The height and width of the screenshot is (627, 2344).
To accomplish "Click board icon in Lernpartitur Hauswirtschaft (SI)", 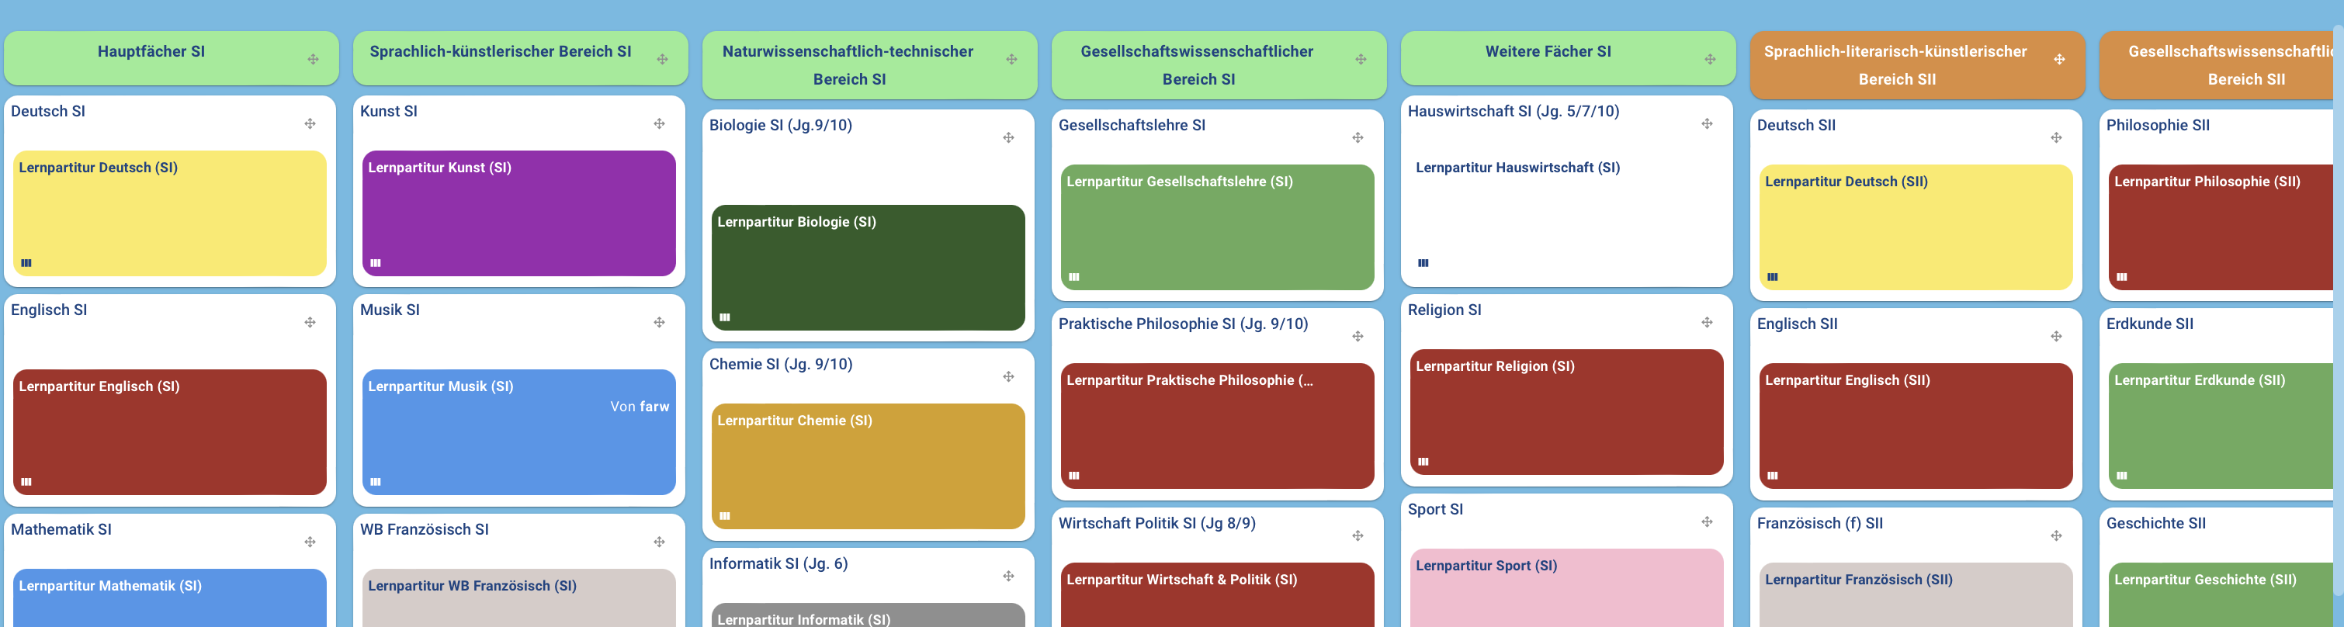I will coord(1423,263).
